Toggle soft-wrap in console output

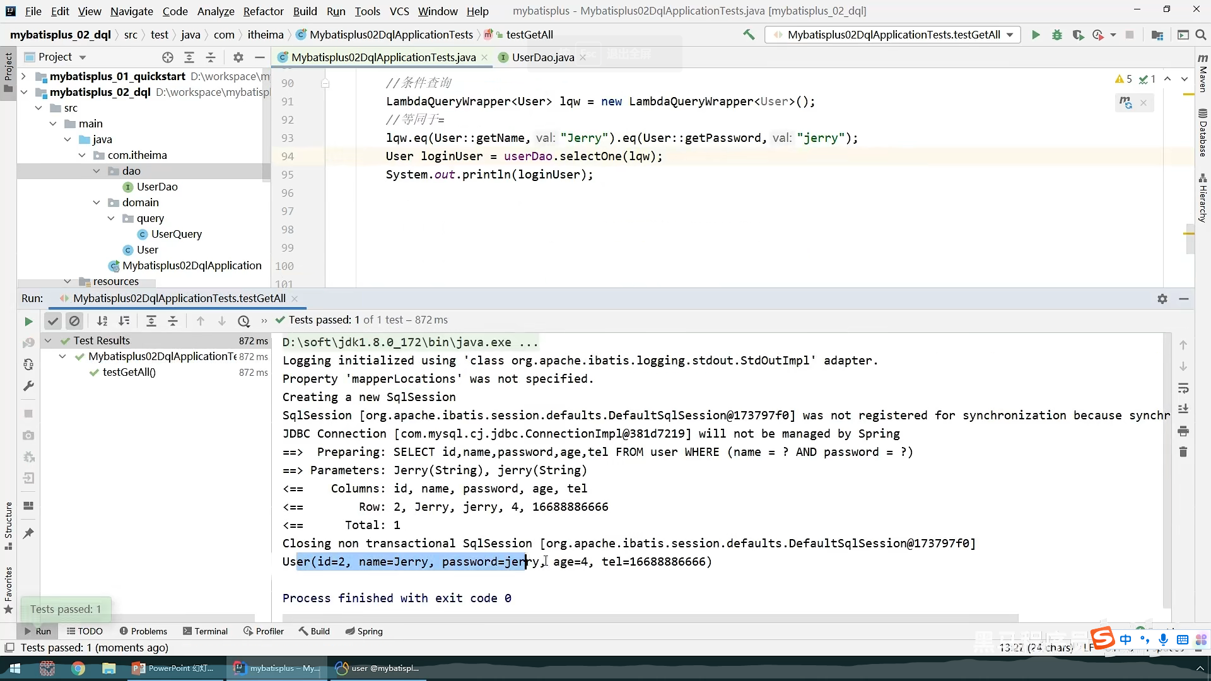(x=1183, y=388)
